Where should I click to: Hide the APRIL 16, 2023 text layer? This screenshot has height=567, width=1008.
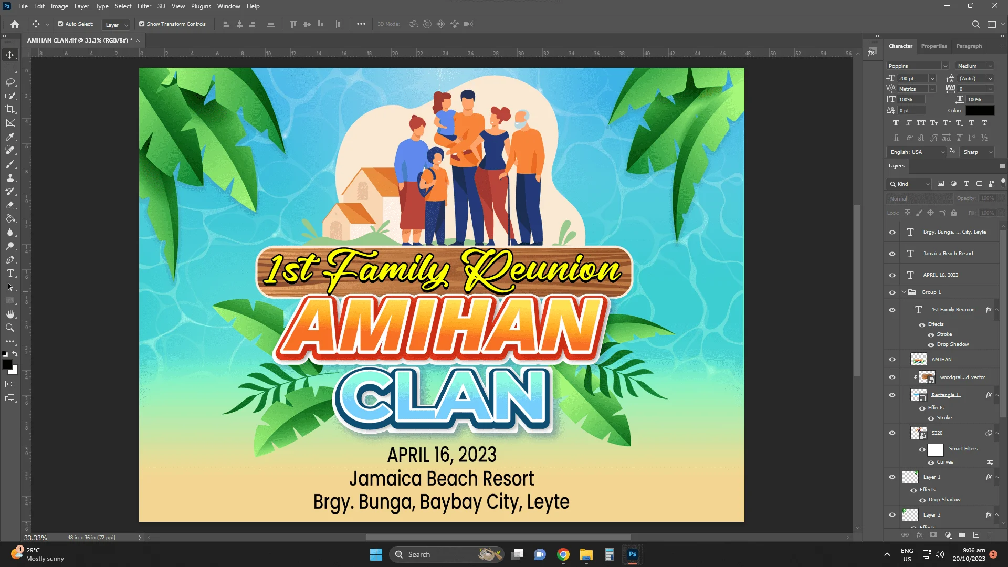[892, 275]
